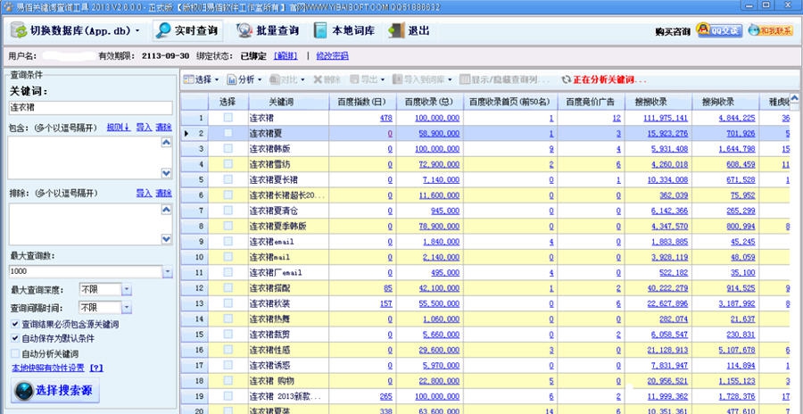Toggle 自动保存为默认条件 checkbox
The height and width of the screenshot is (414, 803).
coord(15,339)
